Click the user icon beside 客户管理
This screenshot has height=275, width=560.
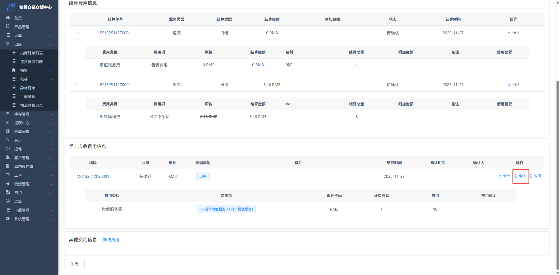[8, 157]
